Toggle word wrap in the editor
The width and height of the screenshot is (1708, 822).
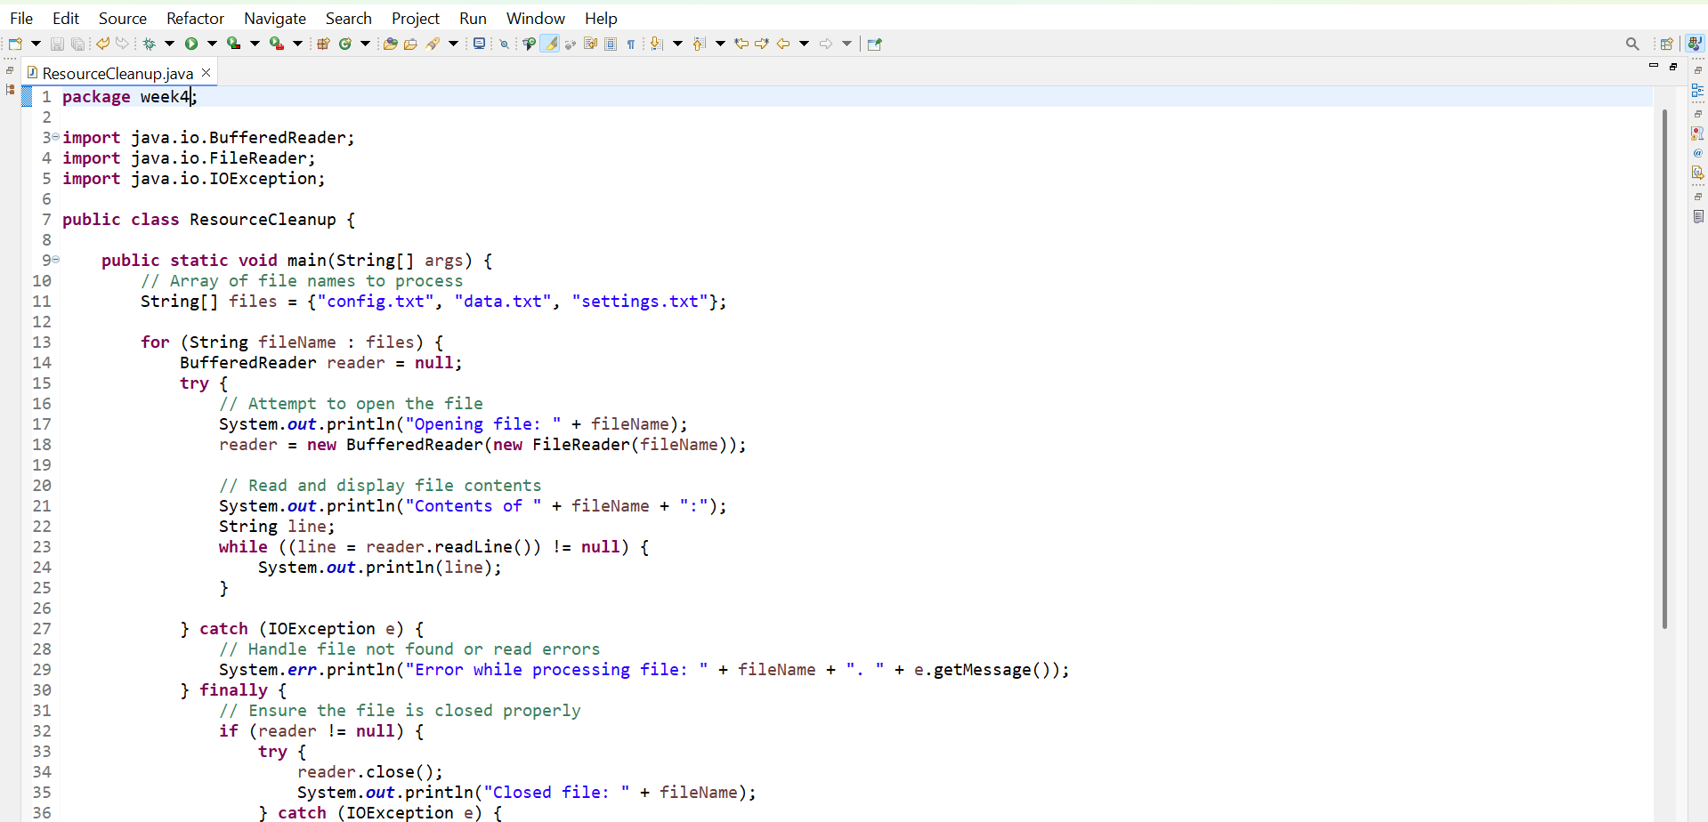pyautogui.click(x=590, y=44)
